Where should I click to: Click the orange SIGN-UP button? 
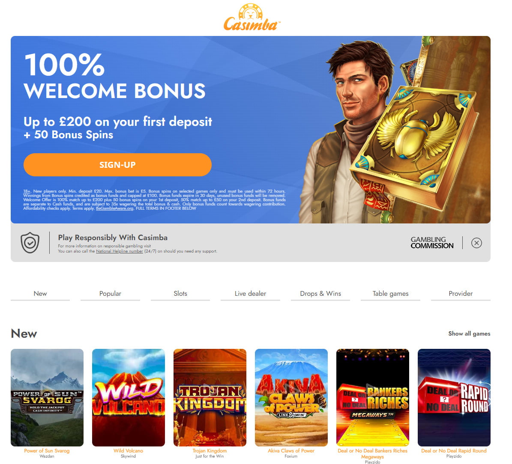click(x=117, y=165)
